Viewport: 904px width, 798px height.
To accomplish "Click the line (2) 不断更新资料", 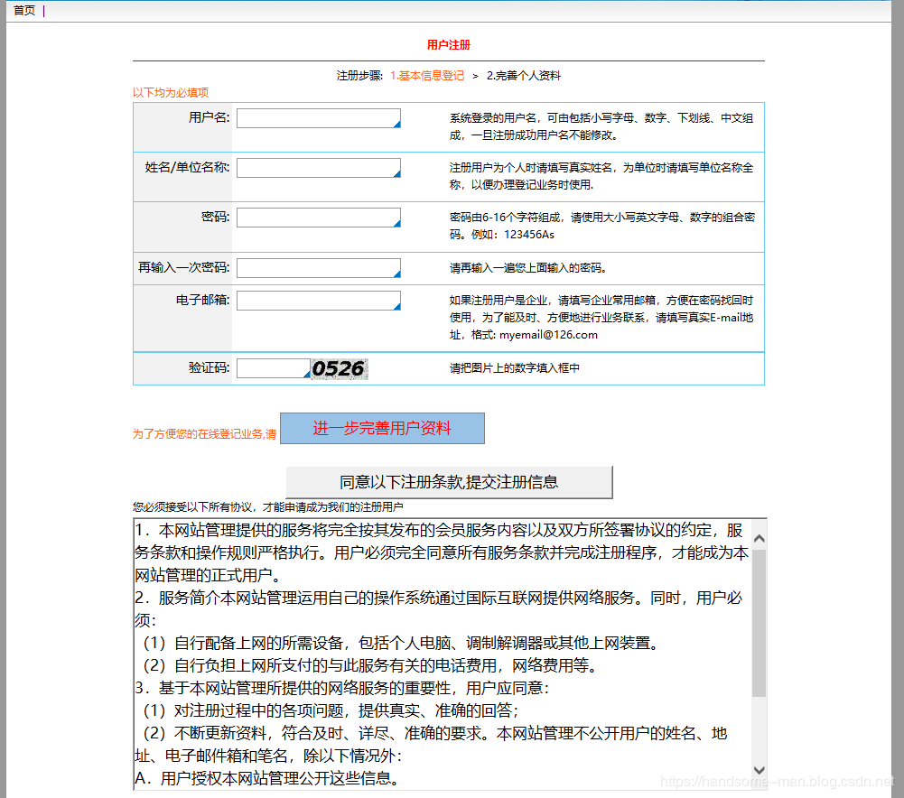I will [432, 745].
